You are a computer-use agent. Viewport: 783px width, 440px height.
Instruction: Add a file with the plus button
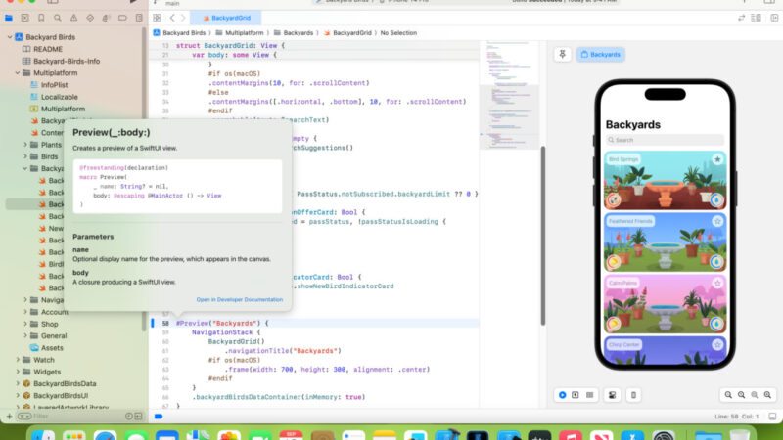coord(9,417)
